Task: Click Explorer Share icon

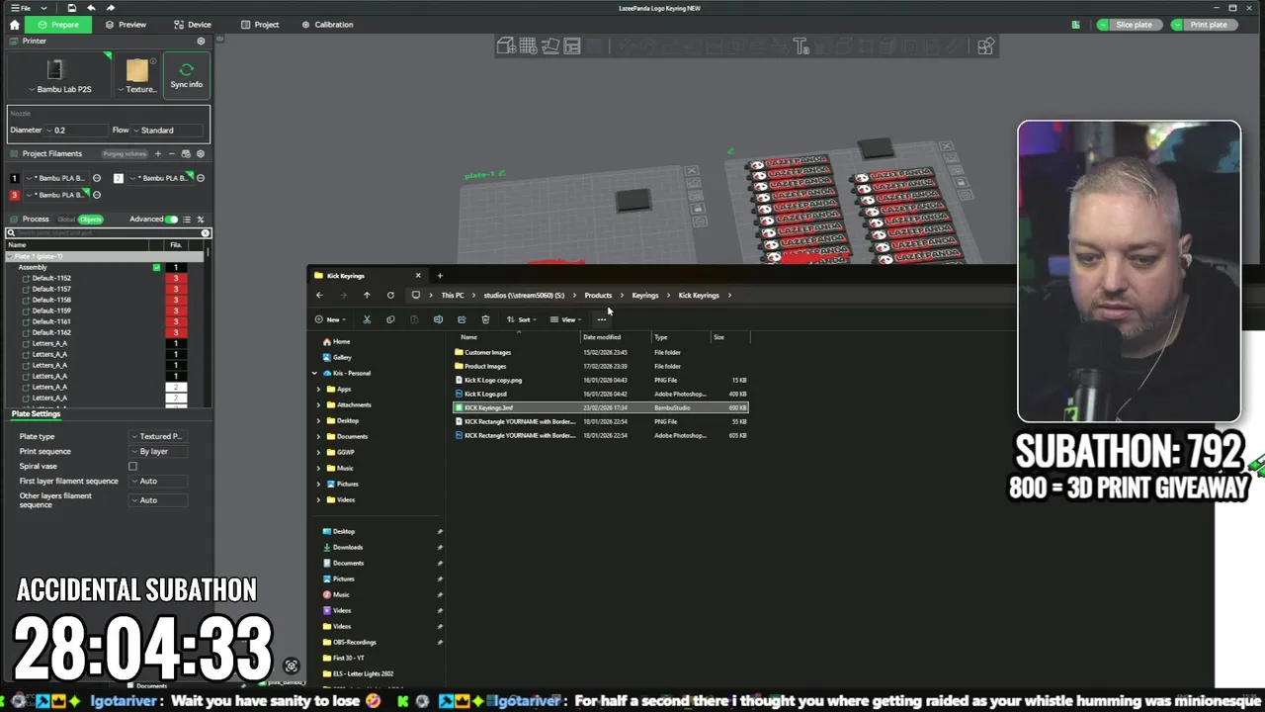Action: tap(462, 319)
